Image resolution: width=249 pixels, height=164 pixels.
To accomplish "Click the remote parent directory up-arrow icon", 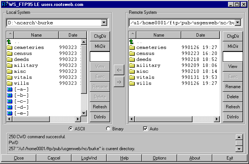I will [x=132, y=42].
